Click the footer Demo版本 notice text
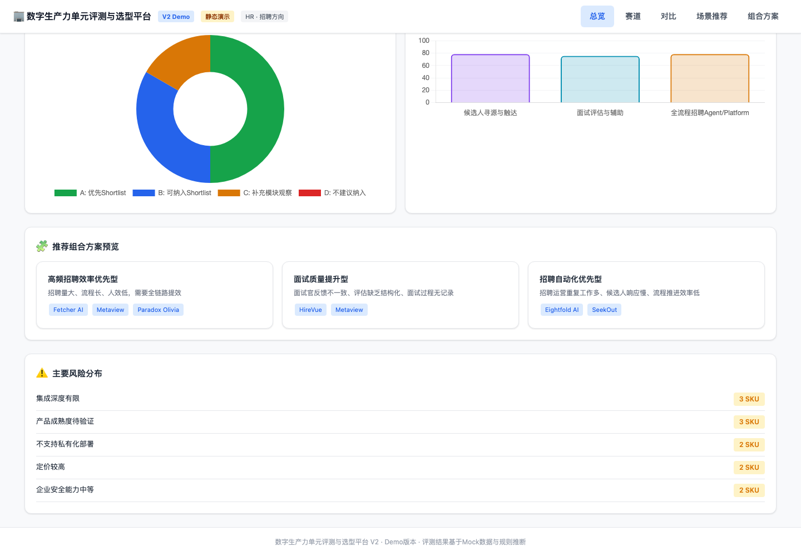Screen dimensions: 801x556 (400, 542)
